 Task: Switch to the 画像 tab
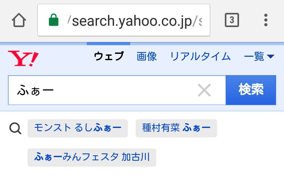(147, 56)
